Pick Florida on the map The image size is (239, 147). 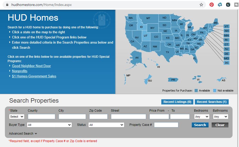pyautogui.click(x=195, y=58)
